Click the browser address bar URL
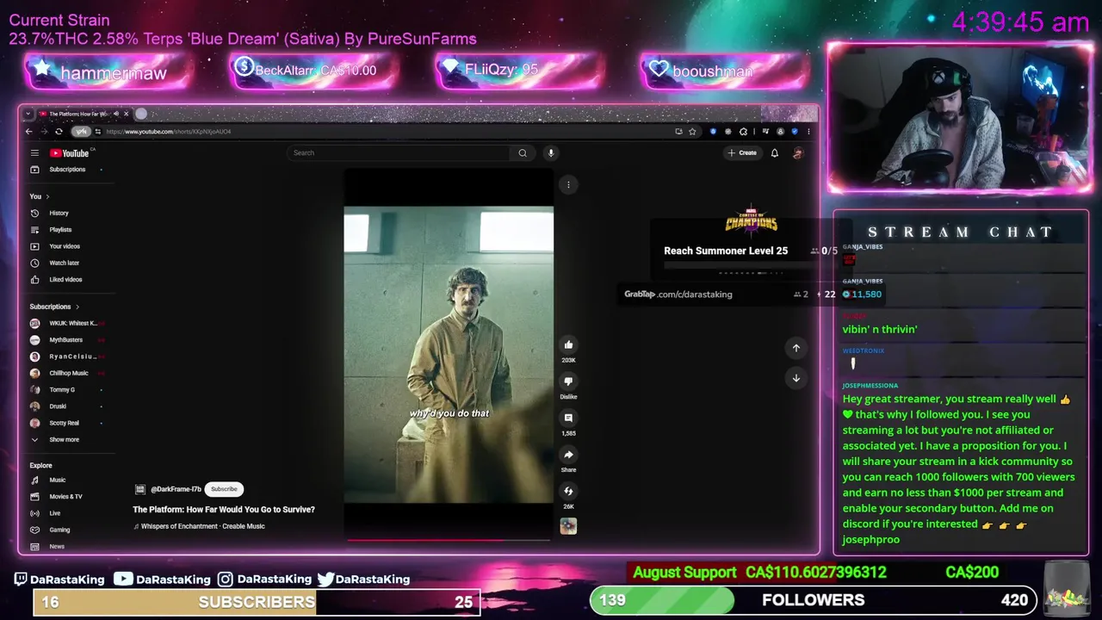 pyautogui.click(x=168, y=132)
